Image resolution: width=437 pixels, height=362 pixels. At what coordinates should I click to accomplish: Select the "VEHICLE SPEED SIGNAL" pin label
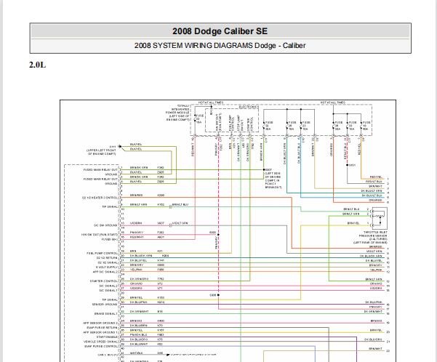101,342
